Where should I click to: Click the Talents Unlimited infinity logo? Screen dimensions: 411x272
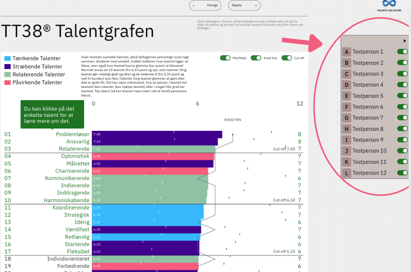coord(389,3)
